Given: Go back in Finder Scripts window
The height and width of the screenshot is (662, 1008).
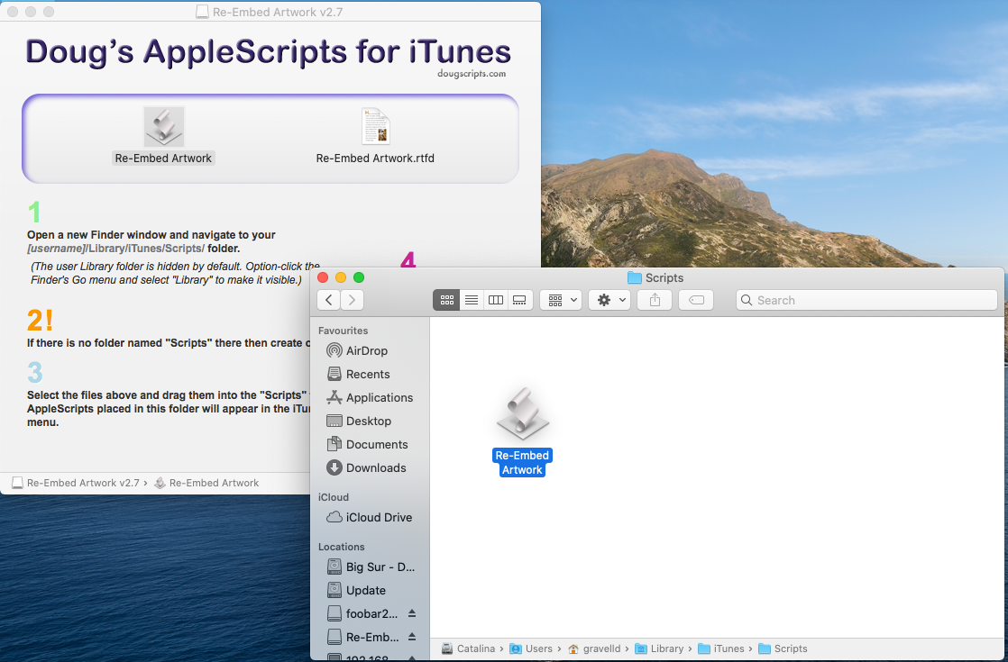Looking at the screenshot, I should [x=328, y=300].
